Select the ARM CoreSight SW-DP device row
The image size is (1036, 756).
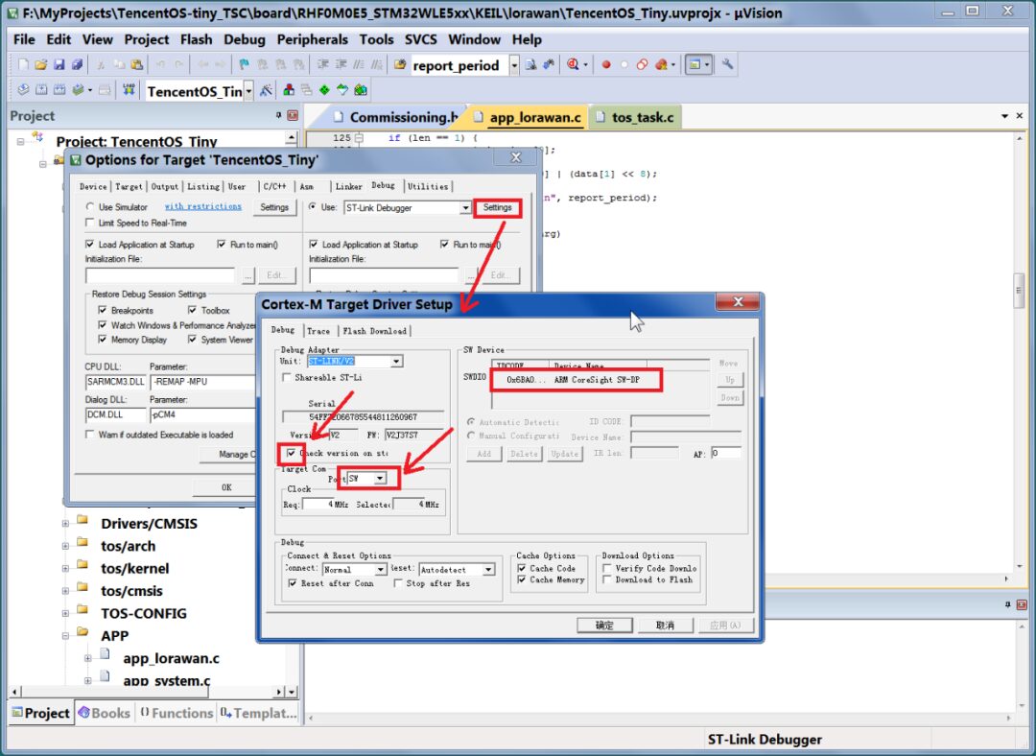coord(575,380)
